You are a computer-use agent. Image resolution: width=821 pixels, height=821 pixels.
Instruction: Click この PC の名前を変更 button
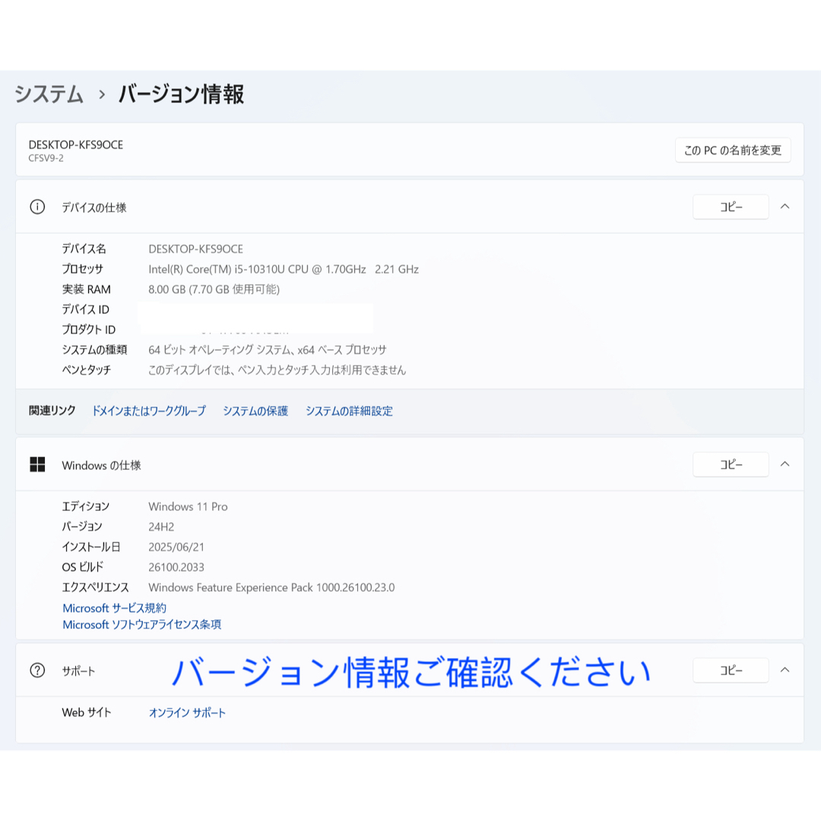(x=733, y=151)
